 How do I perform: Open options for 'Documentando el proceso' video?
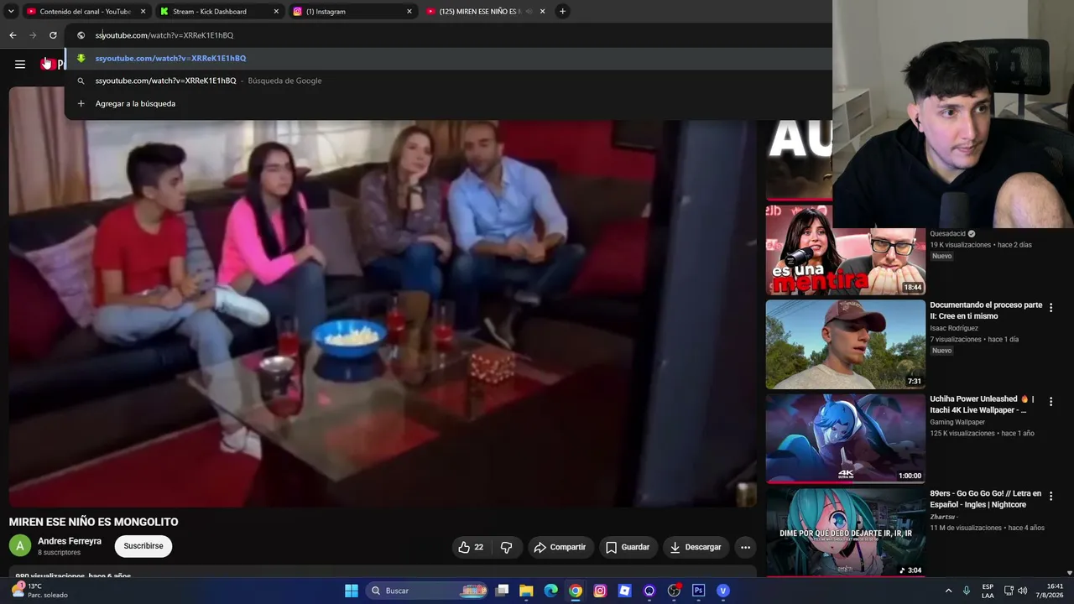coord(1051,308)
